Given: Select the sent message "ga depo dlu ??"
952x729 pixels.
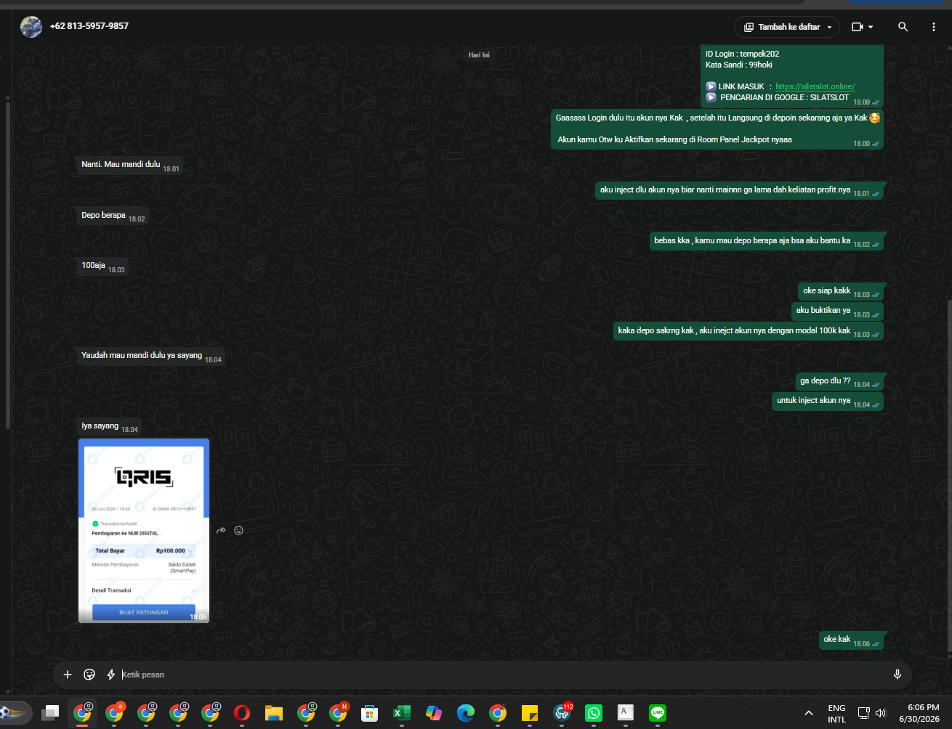Looking at the screenshot, I should click(x=839, y=381).
